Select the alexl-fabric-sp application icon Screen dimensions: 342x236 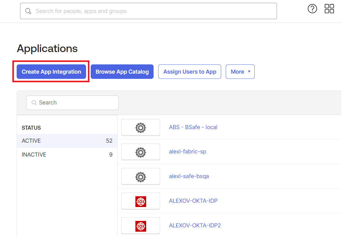click(x=141, y=152)
